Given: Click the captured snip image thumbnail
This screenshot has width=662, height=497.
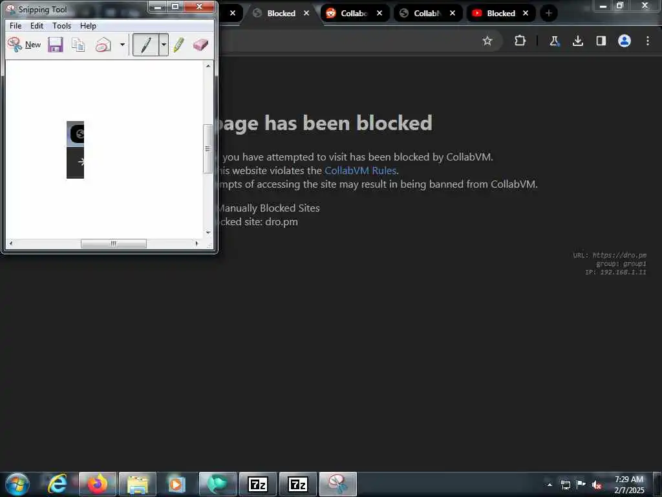Looking at the screenshot, I should tap(75, 149).
